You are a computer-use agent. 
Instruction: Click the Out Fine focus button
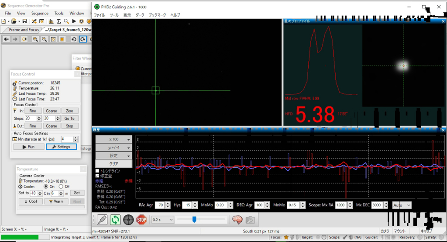[33, 126]
